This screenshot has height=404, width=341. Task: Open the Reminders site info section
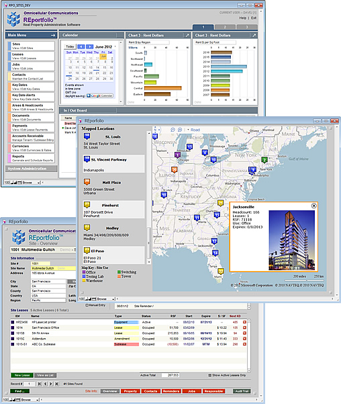(171, 391)
